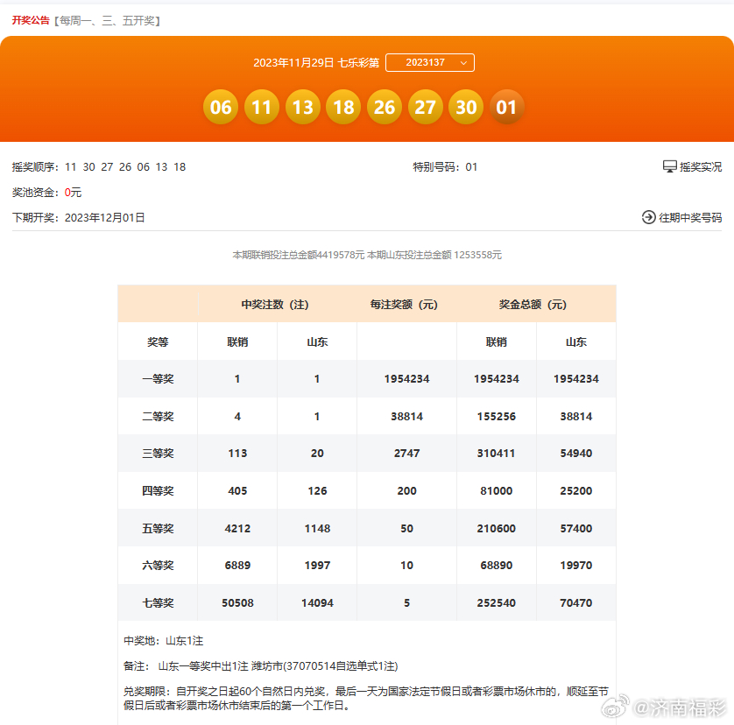This screenshot has width=734, height=725.
Task: Expand the draw period selector chevron
Action: 462,62
